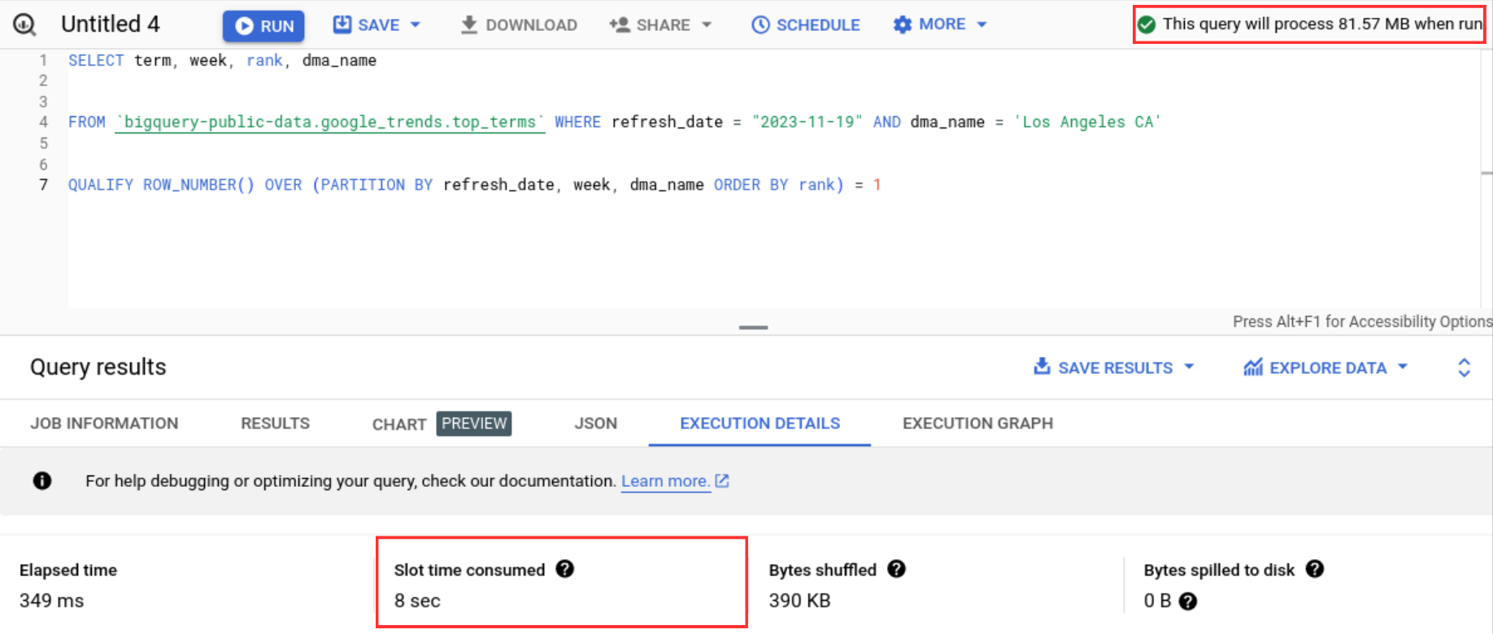Click the bigquery-public-data.google_trends.top_terms table link

(329, 122)
